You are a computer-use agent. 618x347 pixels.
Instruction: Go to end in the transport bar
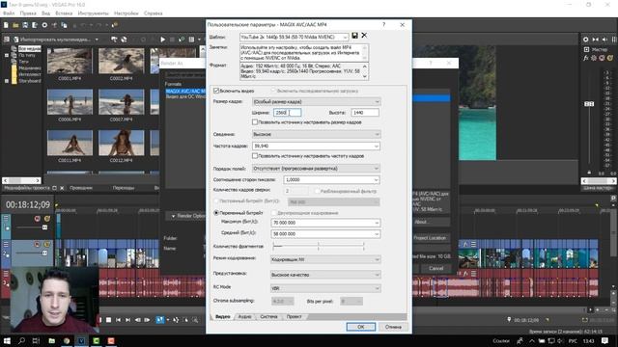(x=127, y=320)
